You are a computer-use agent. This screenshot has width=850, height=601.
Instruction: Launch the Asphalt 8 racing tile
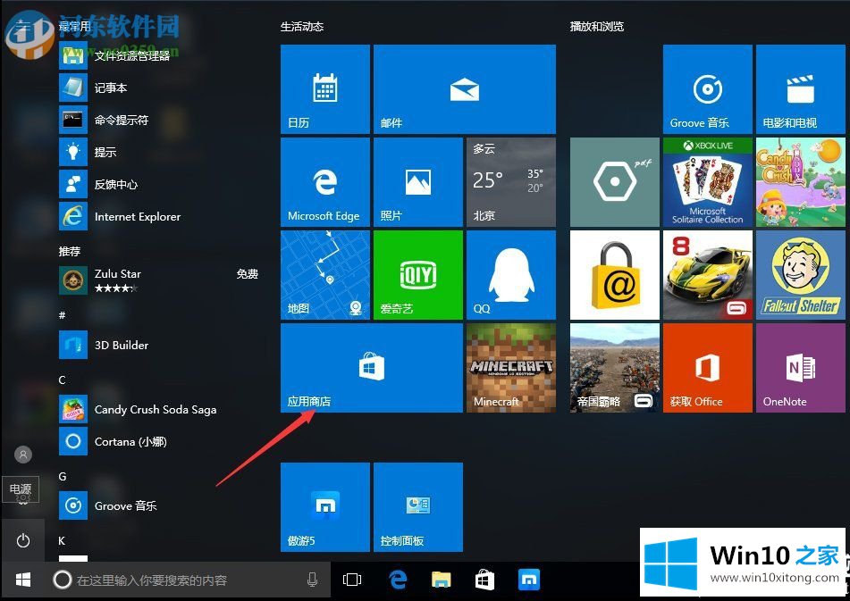click(x=707, y=275)
